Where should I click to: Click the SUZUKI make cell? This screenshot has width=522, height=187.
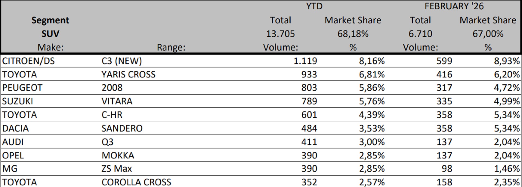[17, 101]
